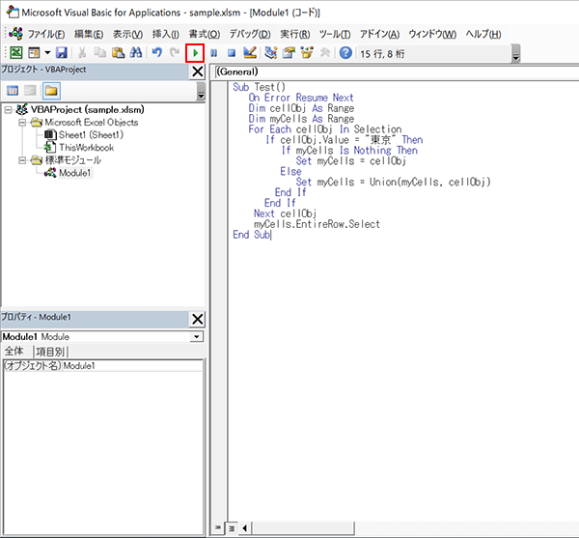This screenshot has width=579, height=538.
Task: Click the 'myCells.EntireRow.Select' line
Action: tap(317, 224)
